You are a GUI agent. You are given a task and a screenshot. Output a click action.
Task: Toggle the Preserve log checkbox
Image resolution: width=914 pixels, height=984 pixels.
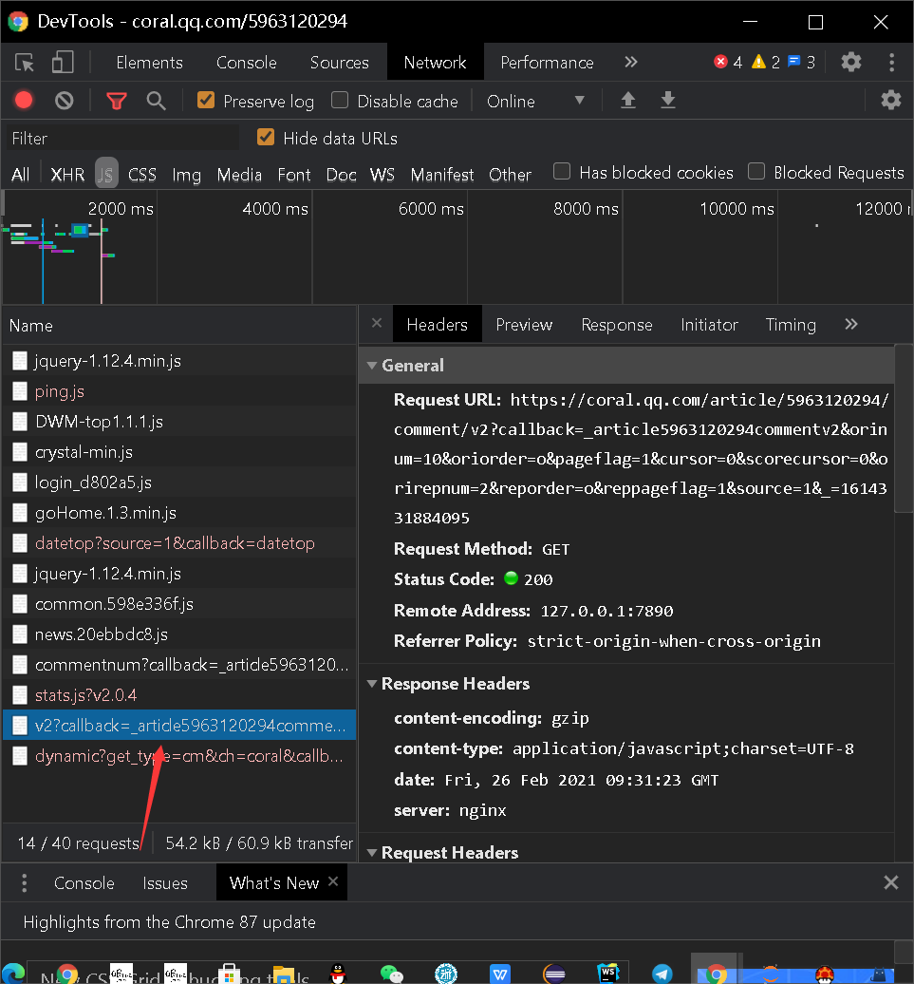[206, 100]
